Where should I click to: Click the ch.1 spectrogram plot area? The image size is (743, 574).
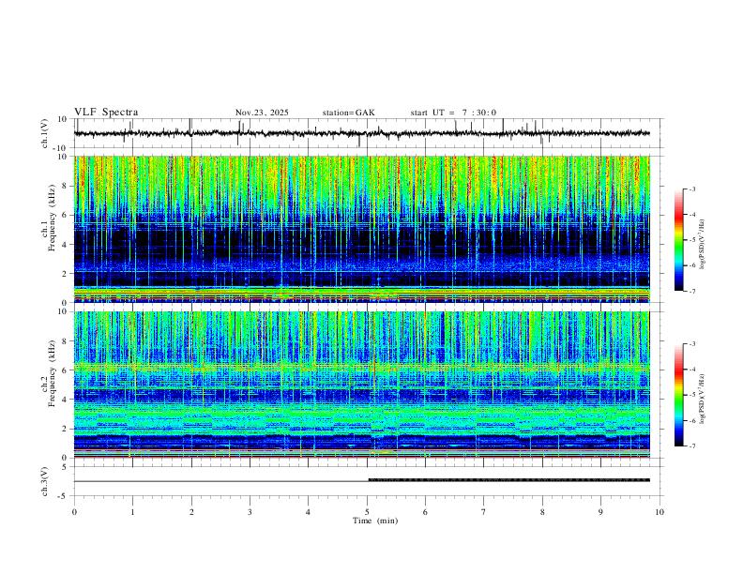pyautogui.click(x=361, y=229)
